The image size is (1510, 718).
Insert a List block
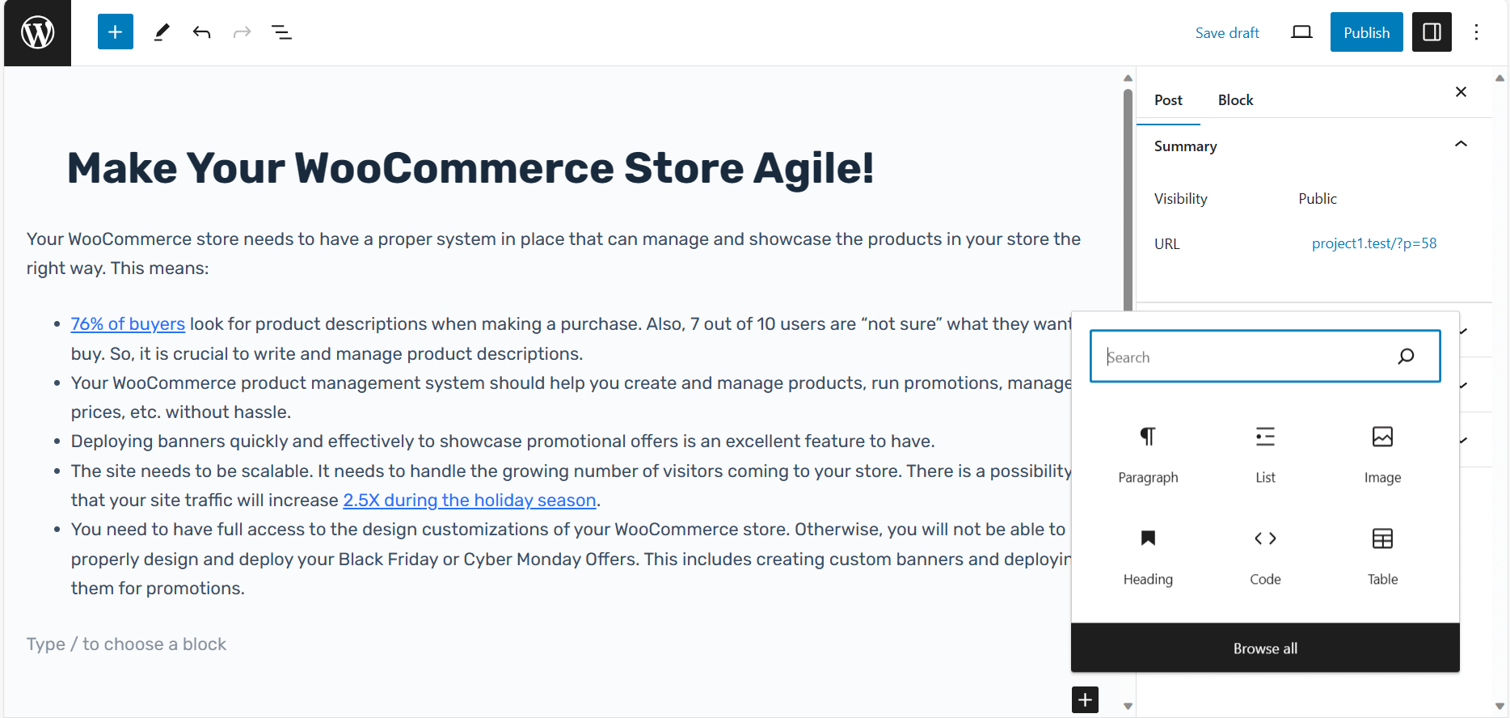tap(1265, 454)
